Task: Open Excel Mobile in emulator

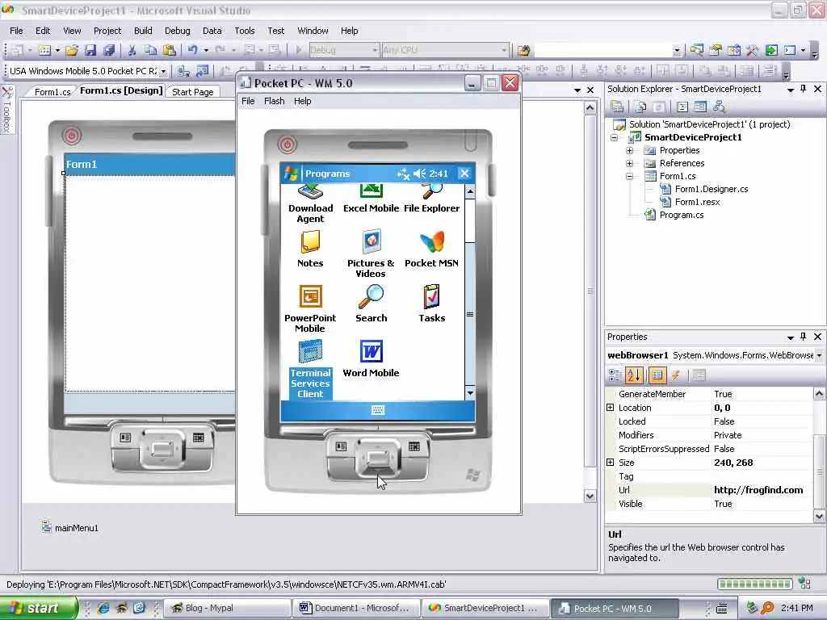Action: coord(371,199)
